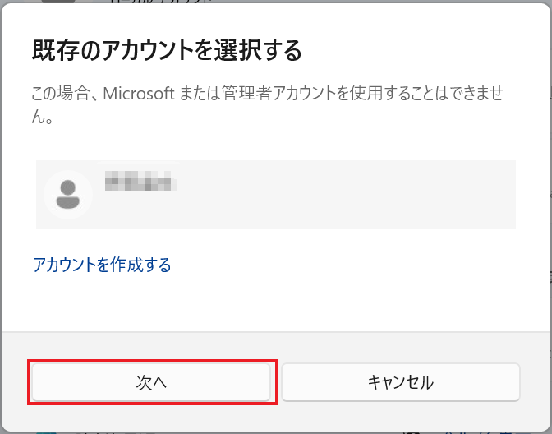Click the 既存のアカウントを選択する heading

[167, 51]
